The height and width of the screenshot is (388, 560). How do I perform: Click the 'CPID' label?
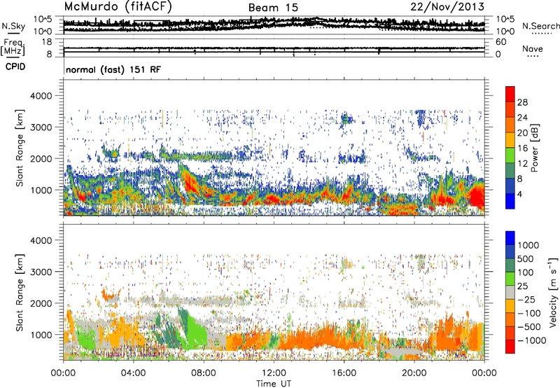[15, 67]
